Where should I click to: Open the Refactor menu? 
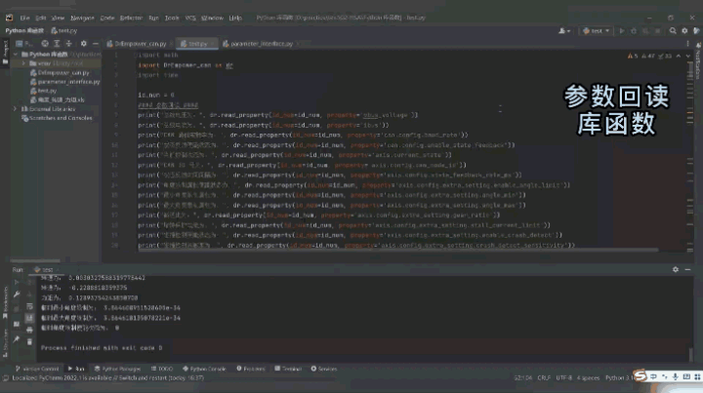click(x=131, y=18)
